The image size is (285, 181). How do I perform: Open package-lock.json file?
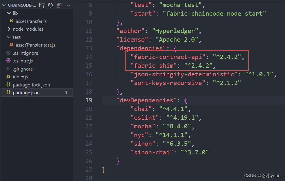click(31, 85)
